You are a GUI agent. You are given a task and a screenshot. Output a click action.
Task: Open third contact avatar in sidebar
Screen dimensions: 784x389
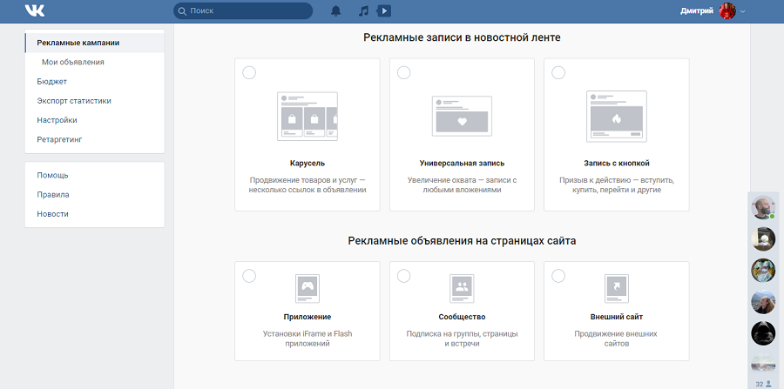coord(763,270)
